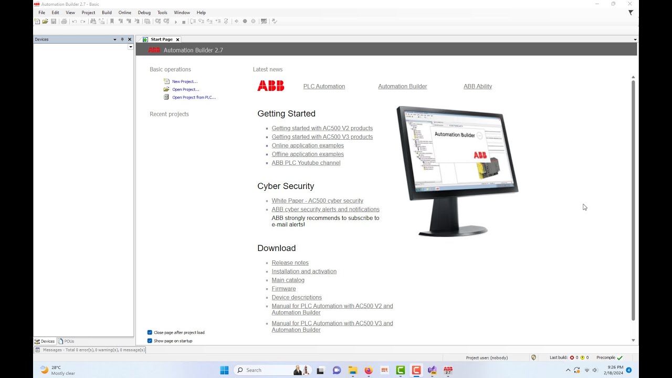Click the Redo toolbar icon
Viewport: 672px width, 378px height.
tap(83, 22)
